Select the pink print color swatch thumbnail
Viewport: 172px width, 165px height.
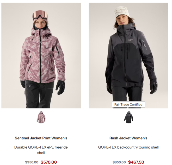click(x=41, y=117)
